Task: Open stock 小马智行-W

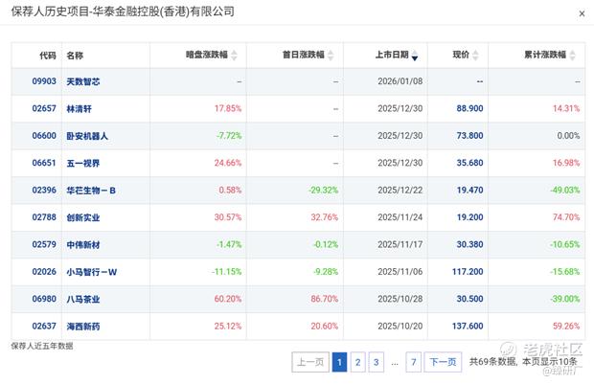Action: 92,272
